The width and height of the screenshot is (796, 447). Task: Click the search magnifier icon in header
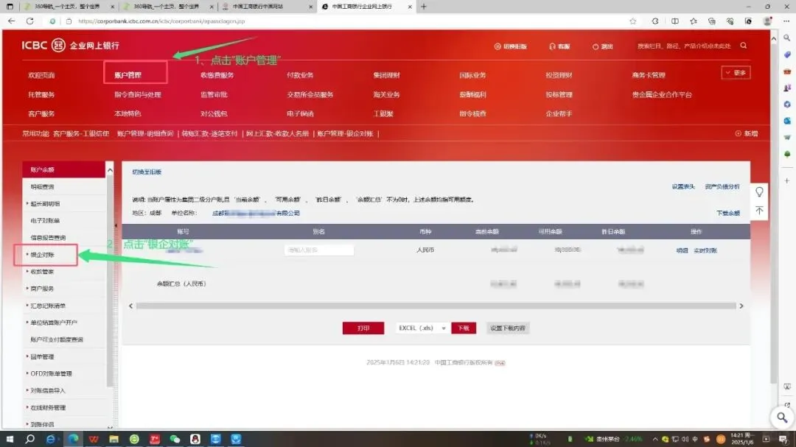743,46
